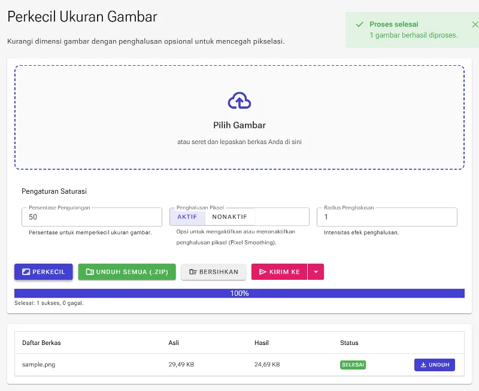Expand the Kirim Ke dropdown arrow
479x391 pixels.
tap(316, 272)
